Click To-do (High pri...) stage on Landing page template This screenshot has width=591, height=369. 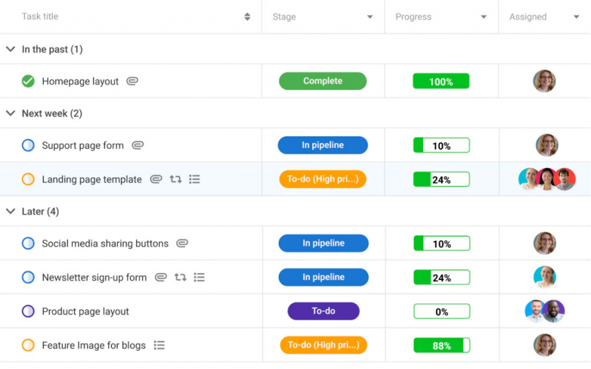[323, 179]
